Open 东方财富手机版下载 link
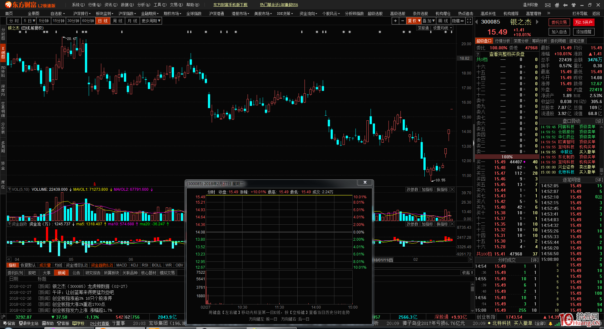 click(x=230, y=5)
